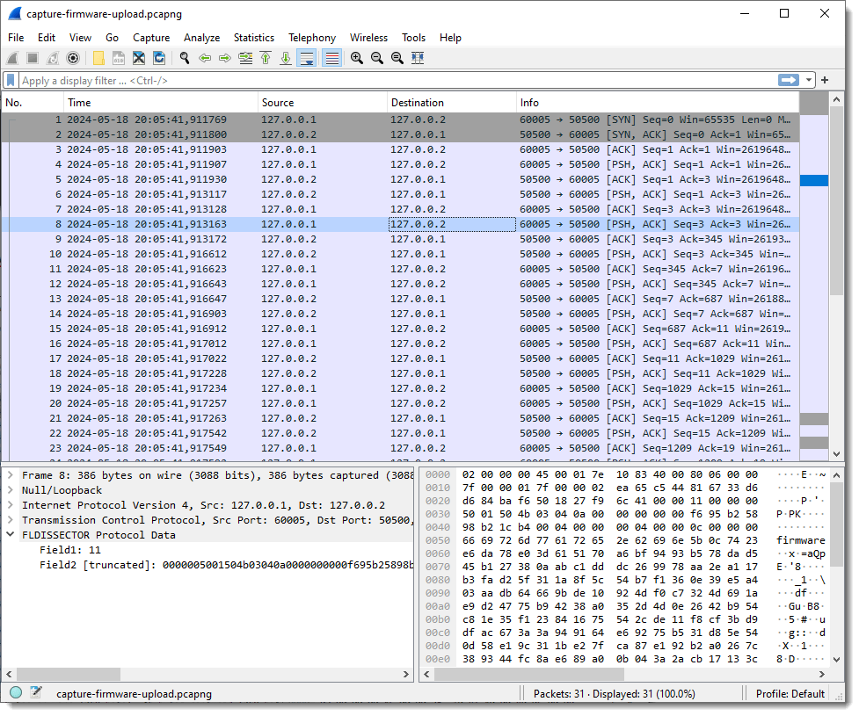Click the find packet magnifier icon
The height and width of the screenshot is (716, 859).
185,58
